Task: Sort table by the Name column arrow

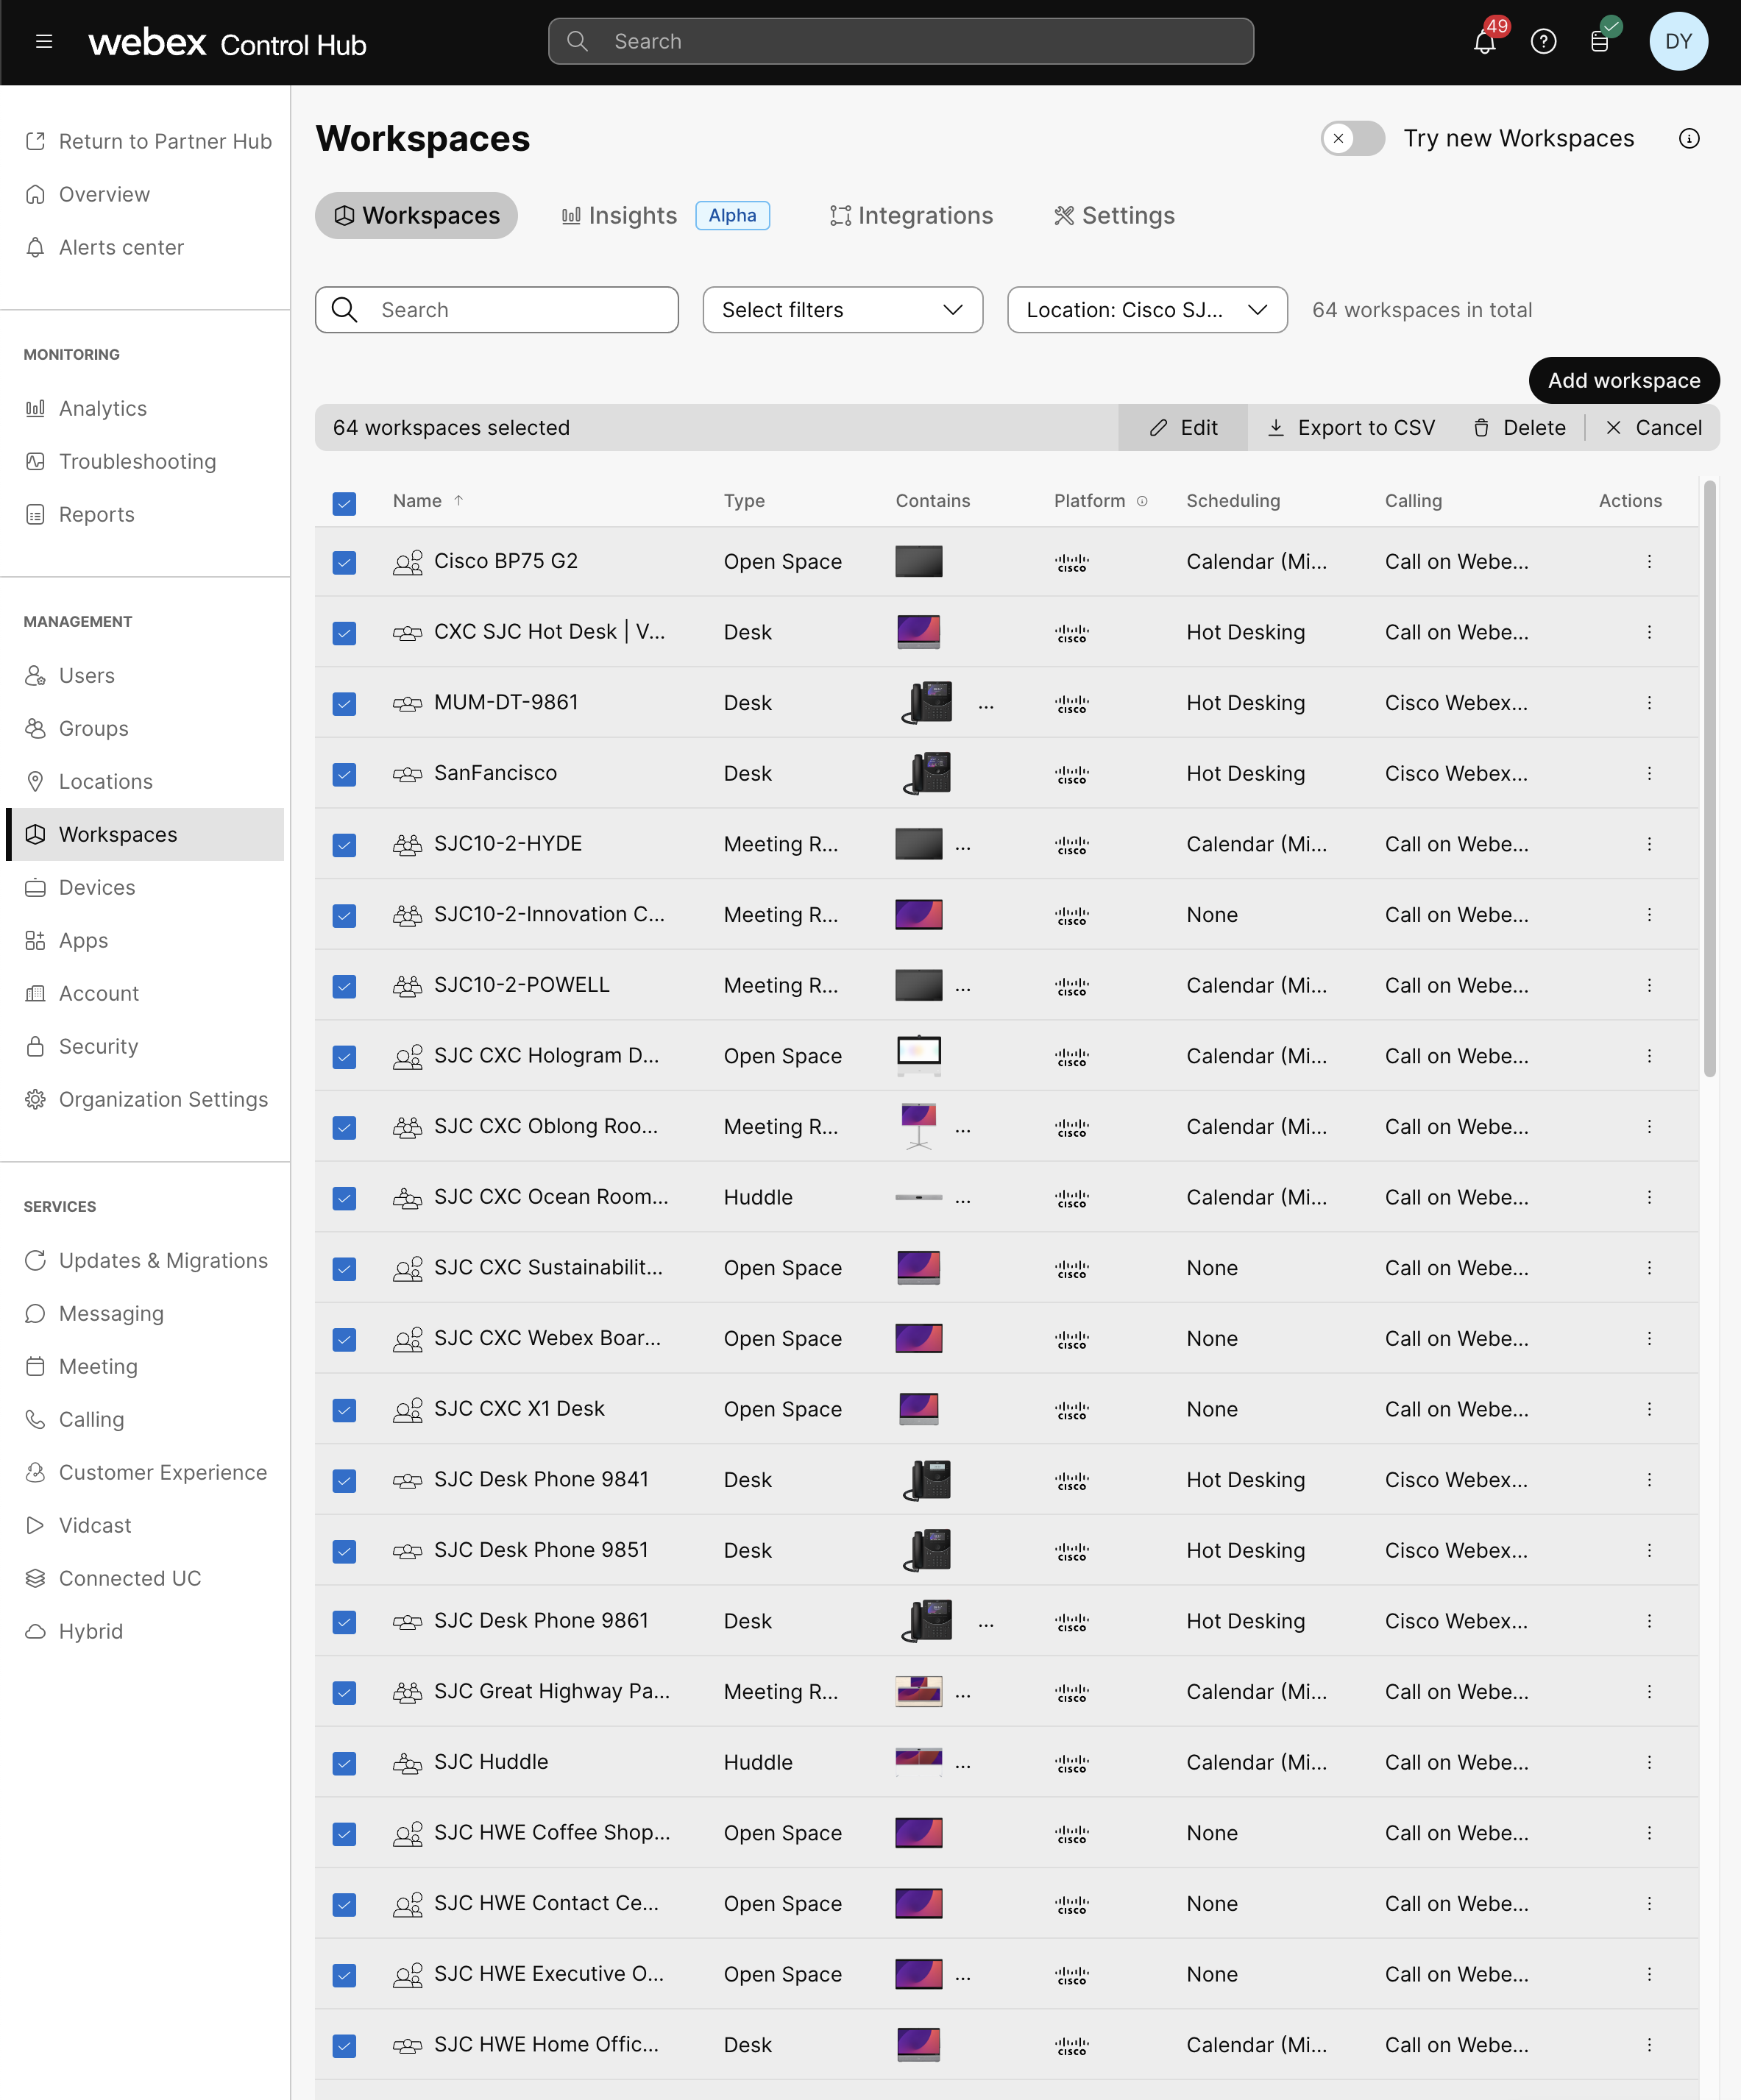Action: 460,500
